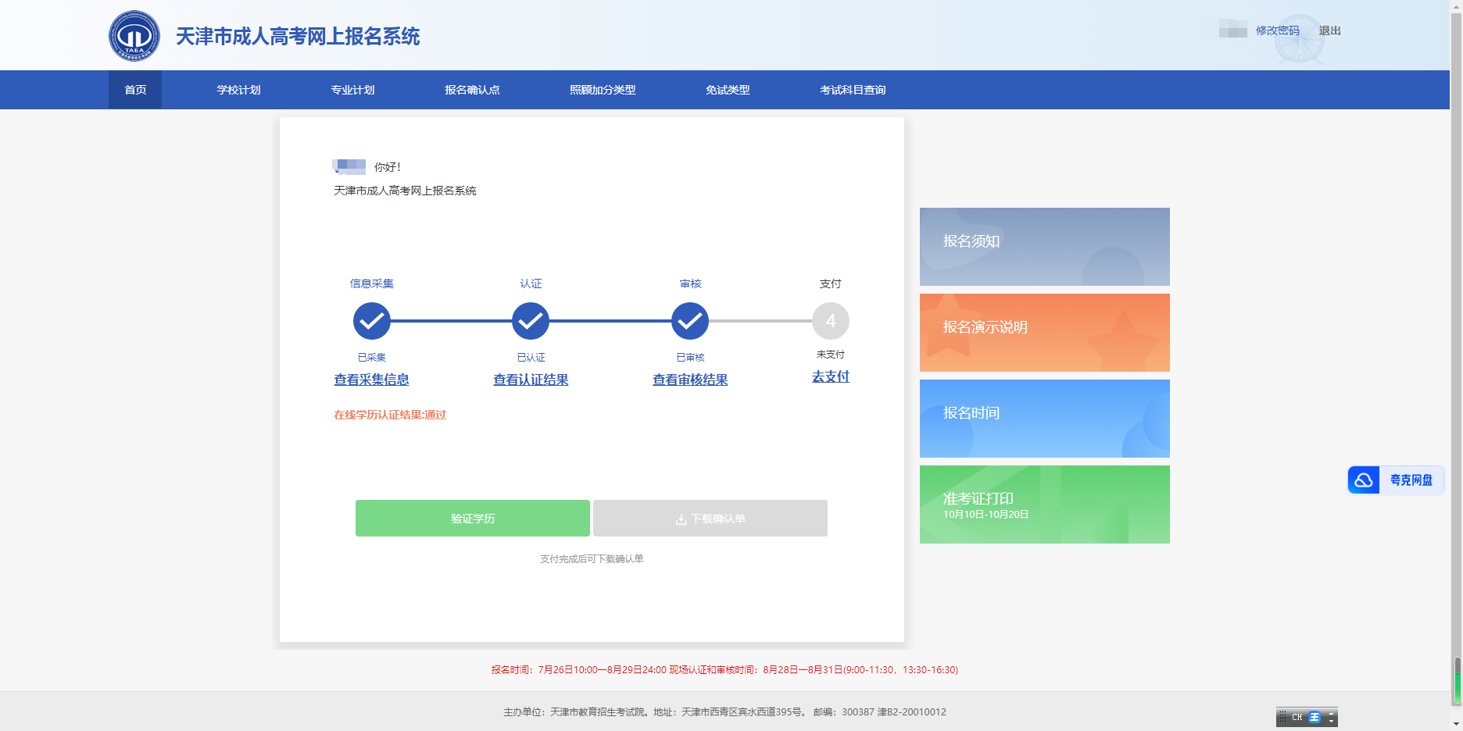Open the 专业计划 menu item
Image resolution: width=1463 pixels, height=731 pixels.
pos(352,90)
